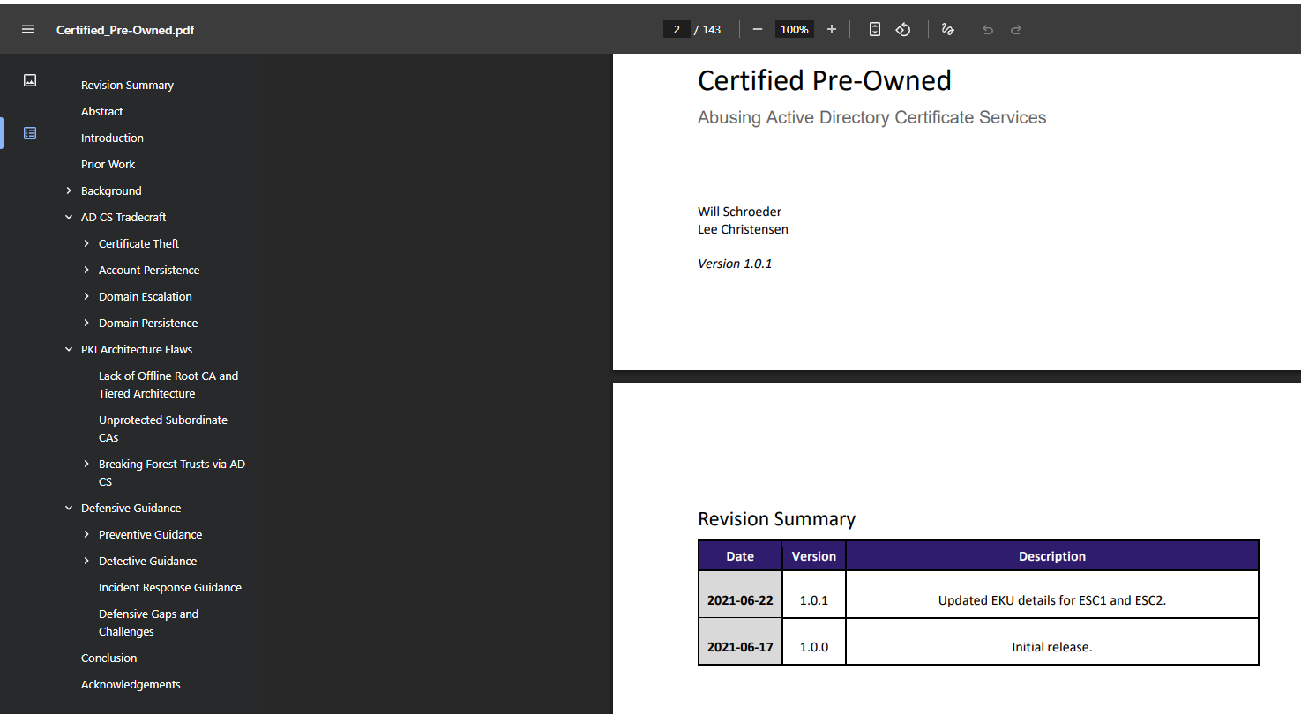Expand Preventive Guidance chevron
The height and width of the screenshot is (714, 1301).
(86, 534)
